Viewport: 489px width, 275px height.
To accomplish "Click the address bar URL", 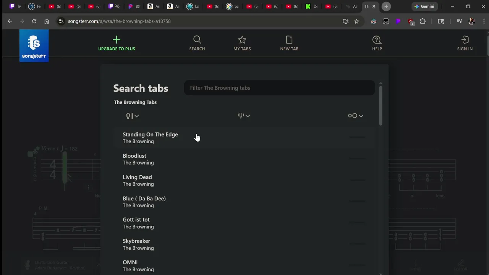I will pyautogui.click(x=119, y=21).
